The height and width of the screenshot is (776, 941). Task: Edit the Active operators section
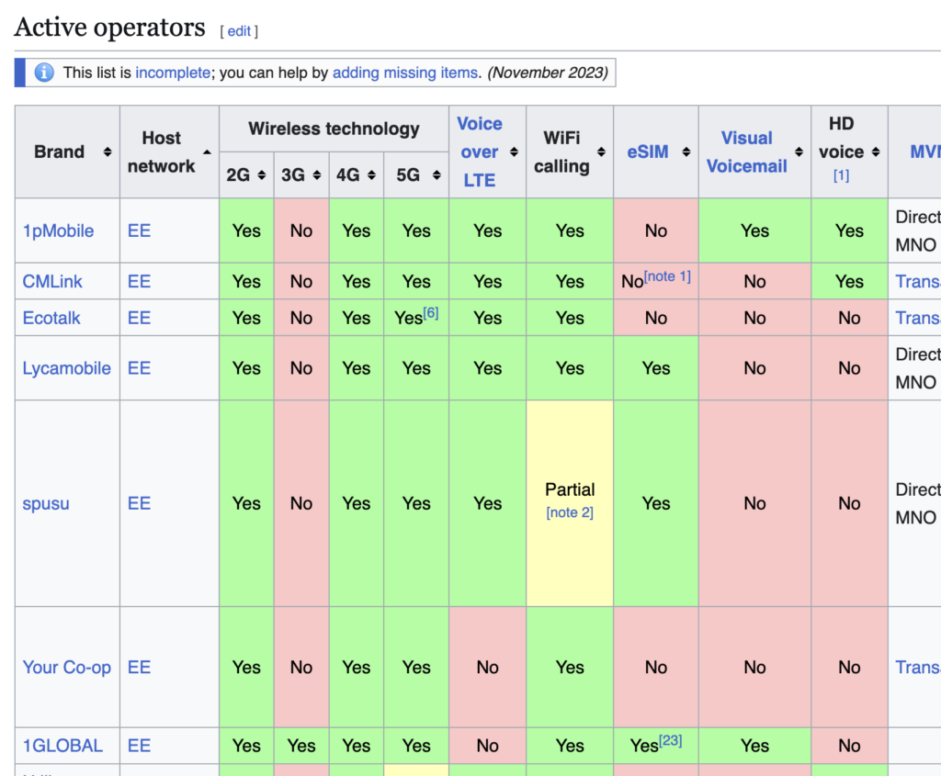[x=239, y=31]
